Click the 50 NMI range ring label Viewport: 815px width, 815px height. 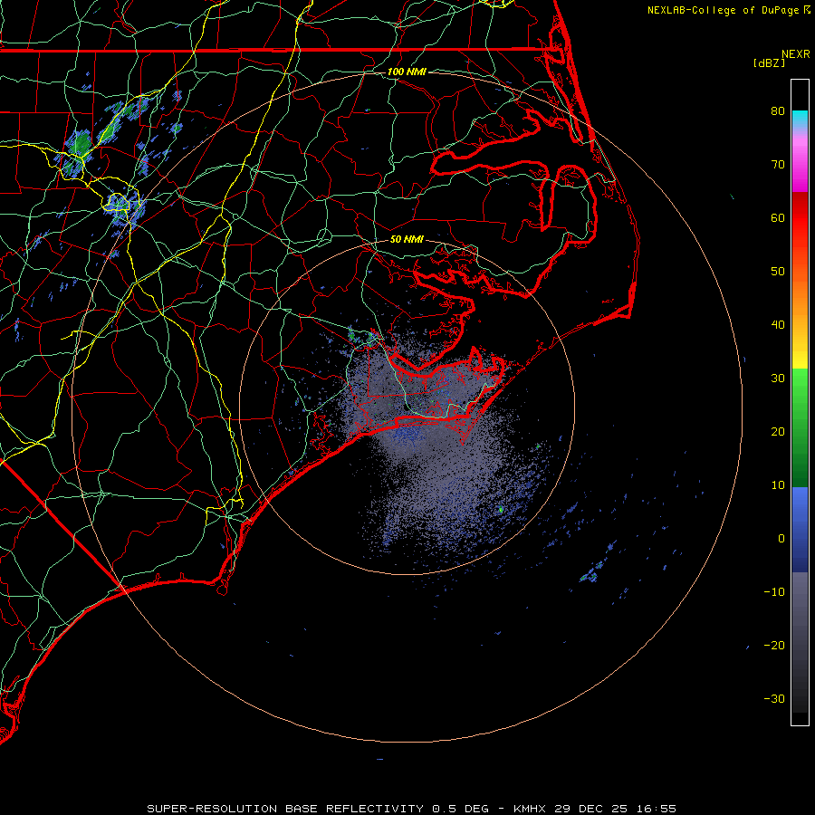click(407, 239)
